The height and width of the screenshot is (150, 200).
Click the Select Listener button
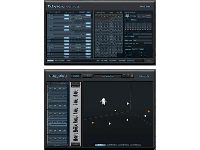coord(58,145)
